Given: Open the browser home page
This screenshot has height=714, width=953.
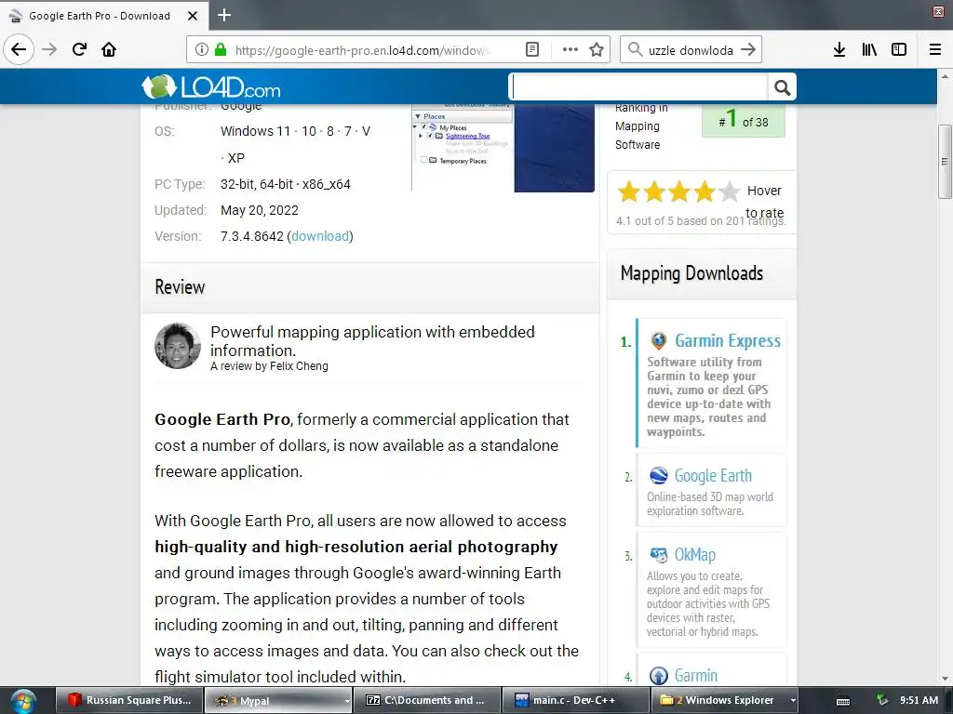Looking at the screenshot, I should pos(109,49).
